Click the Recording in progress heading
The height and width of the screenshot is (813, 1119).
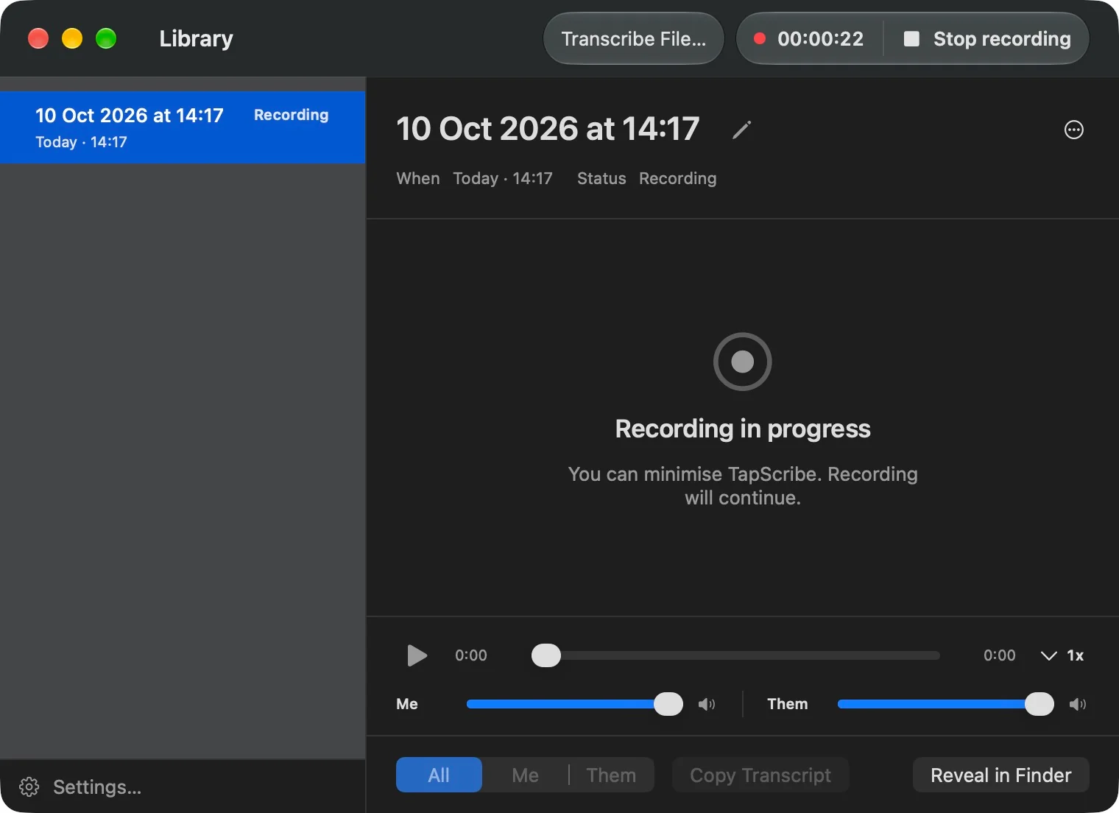coord(743,429)
